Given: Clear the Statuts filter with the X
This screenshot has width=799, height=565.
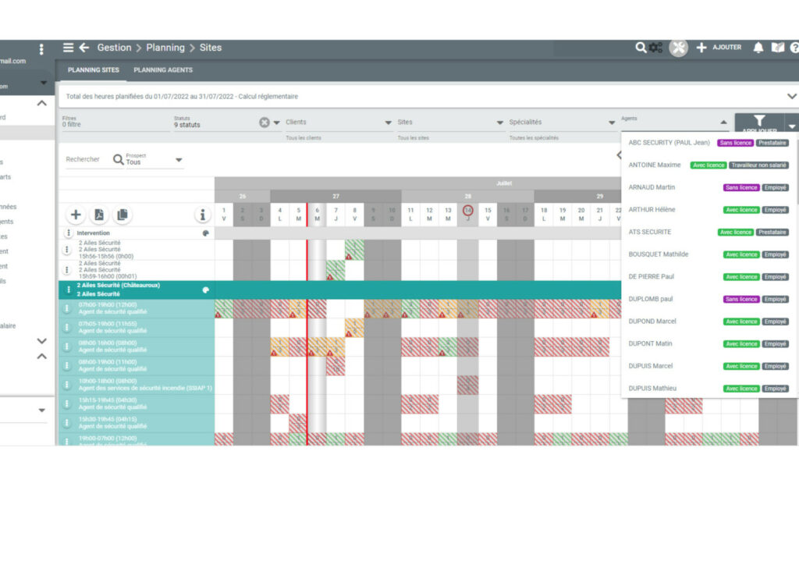Looking at the screenshot, I should [265, 123].
